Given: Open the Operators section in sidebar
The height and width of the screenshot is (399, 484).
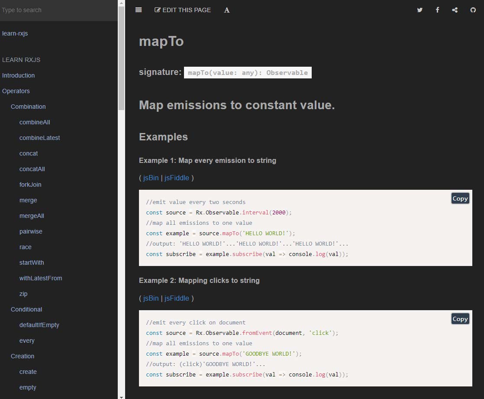Looking at the screenshot, I should coord(16,91).
